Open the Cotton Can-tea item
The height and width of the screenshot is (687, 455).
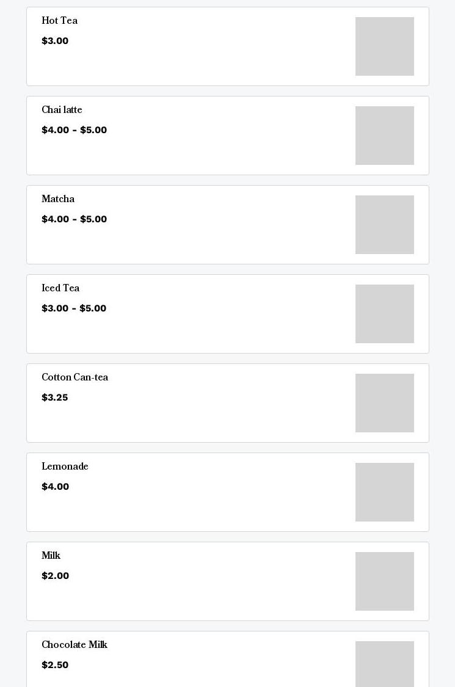click(x=75, y=377)
